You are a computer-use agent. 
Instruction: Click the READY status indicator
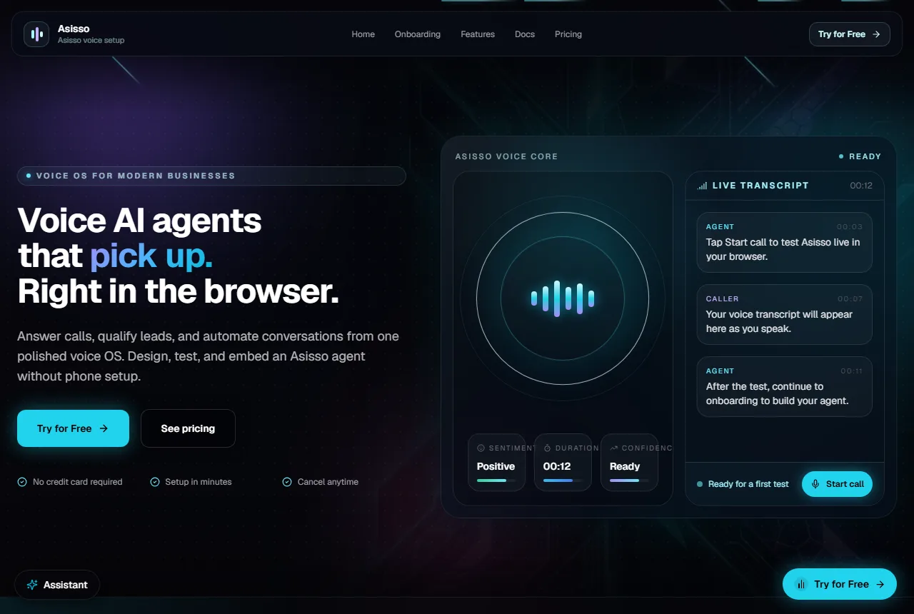coord(860,156)
